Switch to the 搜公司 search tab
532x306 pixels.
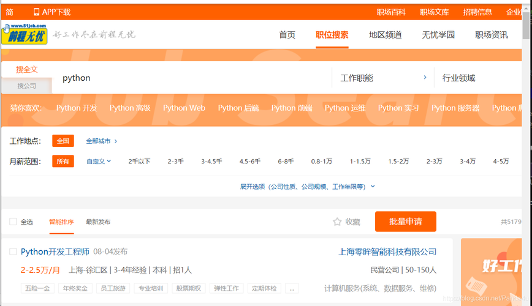pos(26,86)
